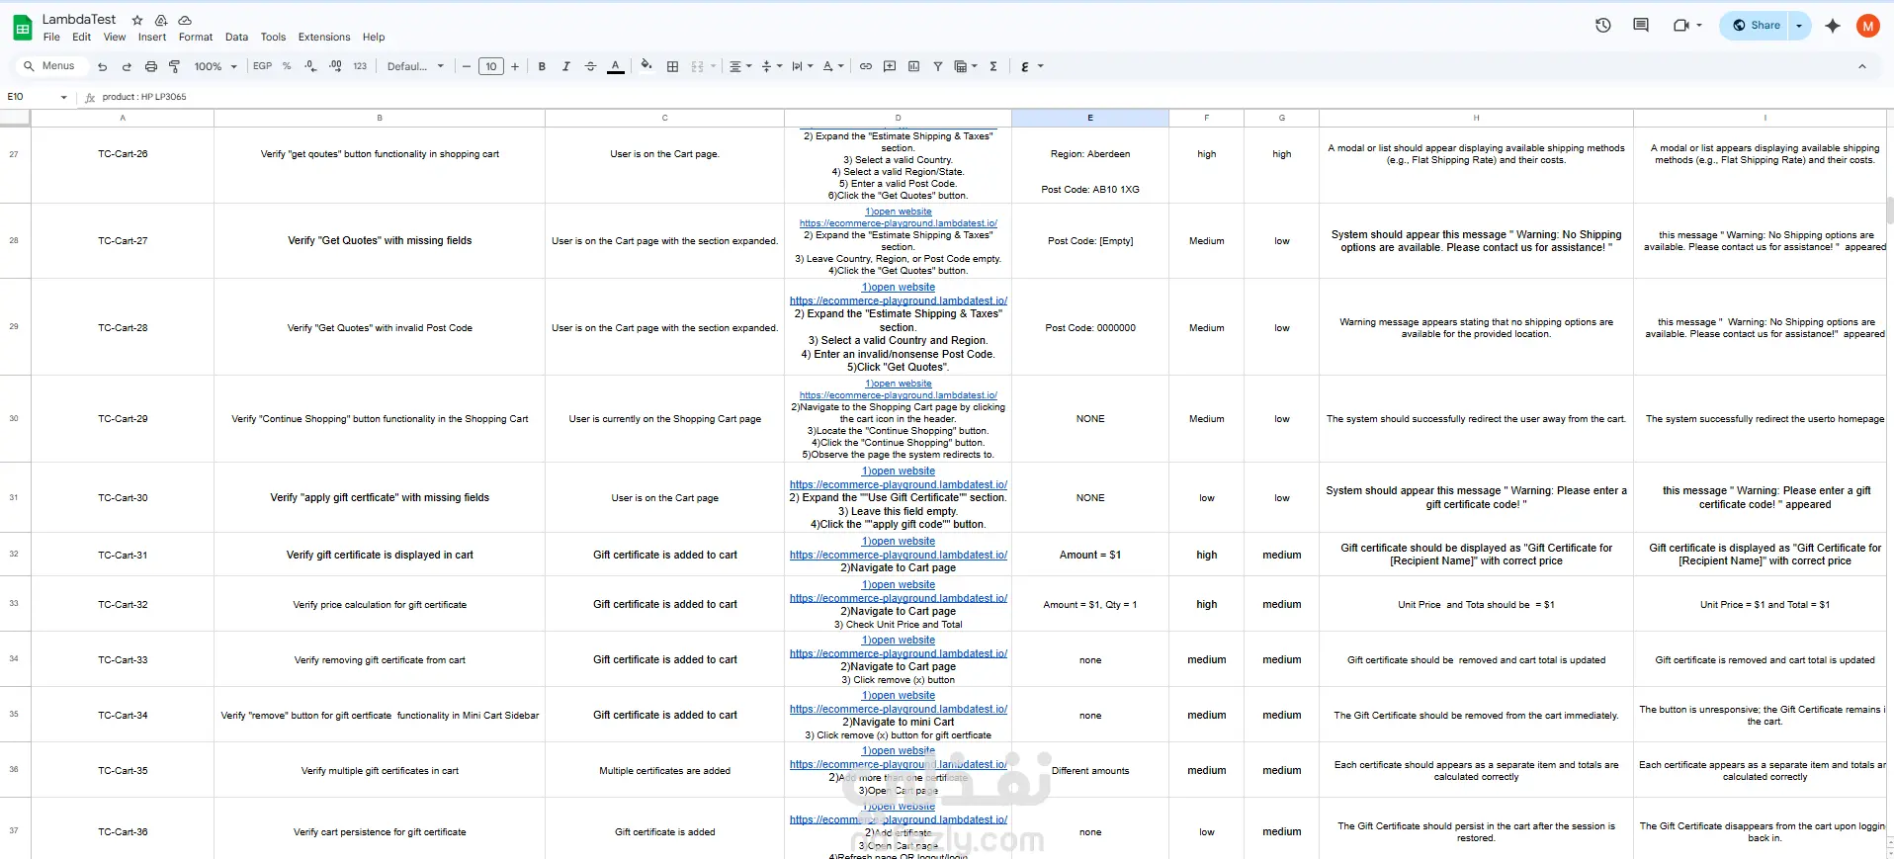Decrease font size with minus button
The image size is (1894, 859).
tap(467, 66)
